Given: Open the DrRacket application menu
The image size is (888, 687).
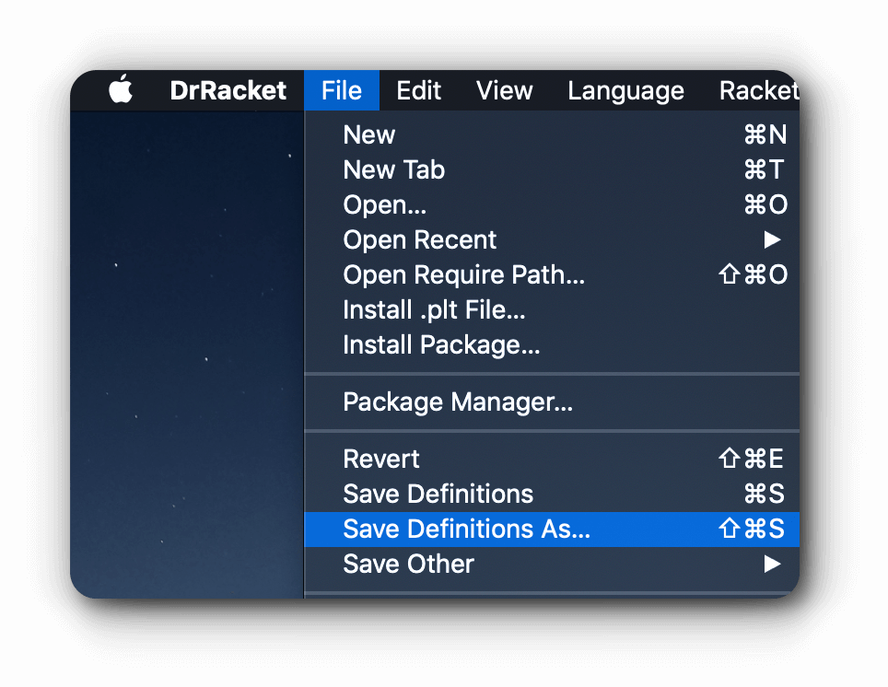Looking at the screenshot, I should [x=228, y=90].
